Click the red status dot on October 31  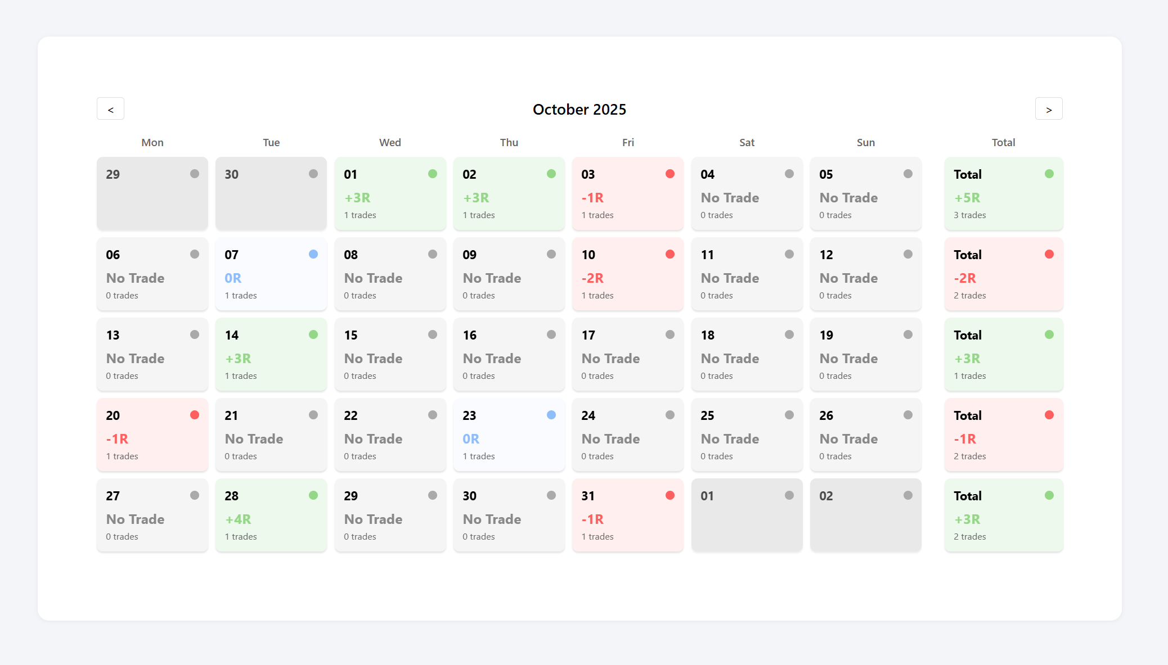point(670,495)
